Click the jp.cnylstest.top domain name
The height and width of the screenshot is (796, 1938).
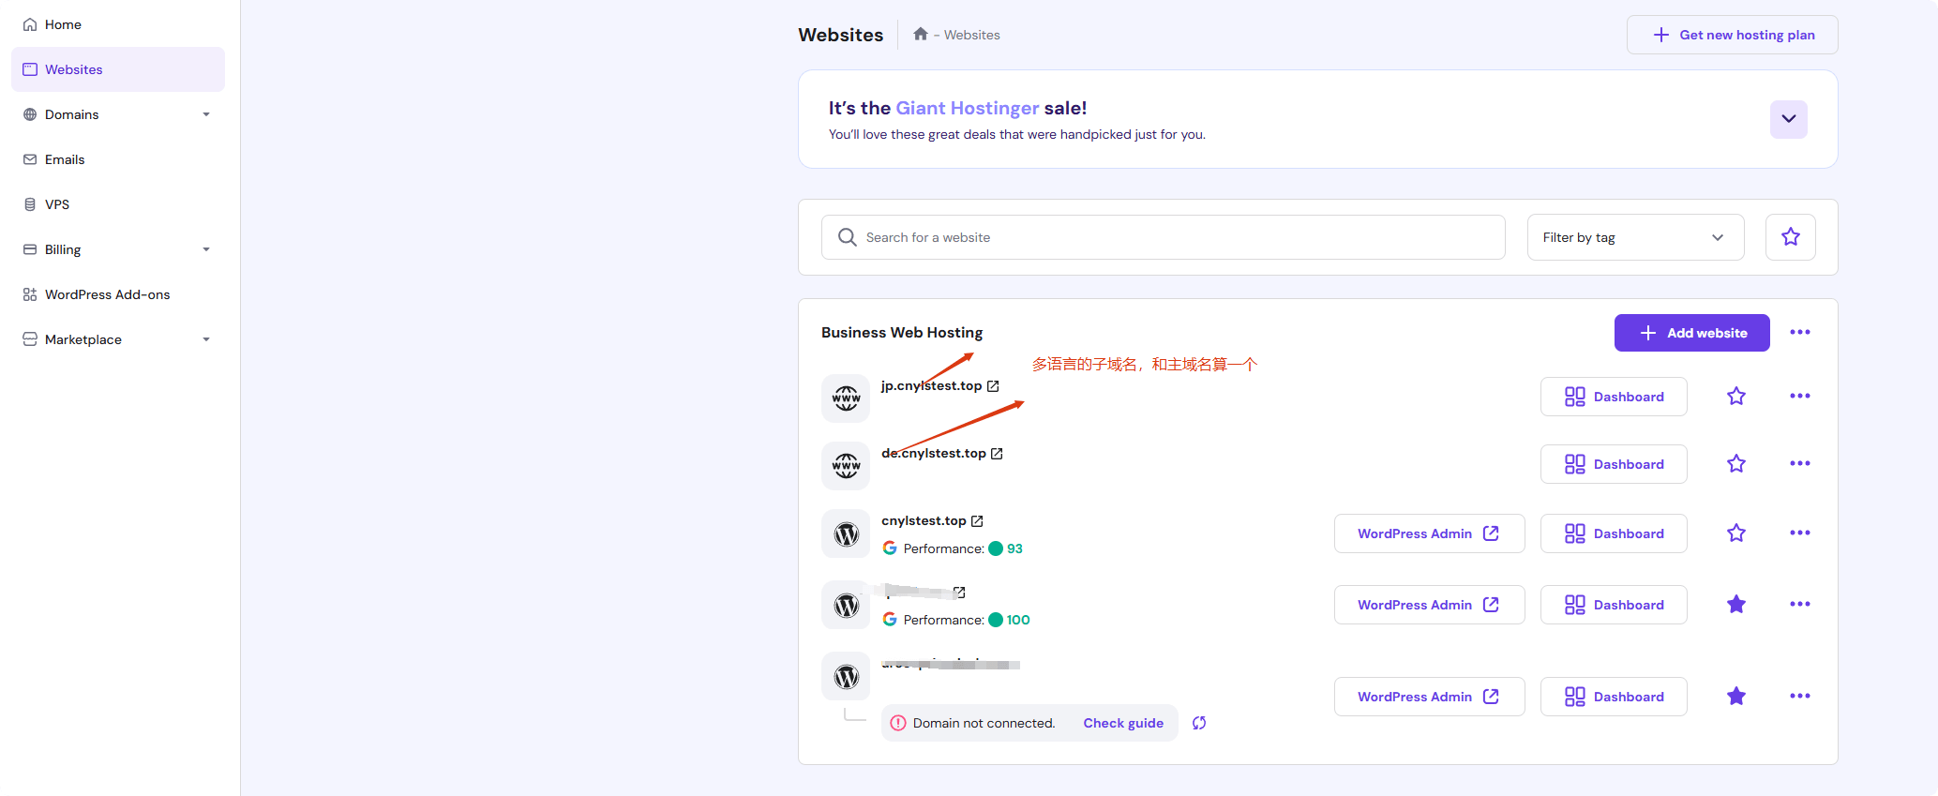[931, 386]
